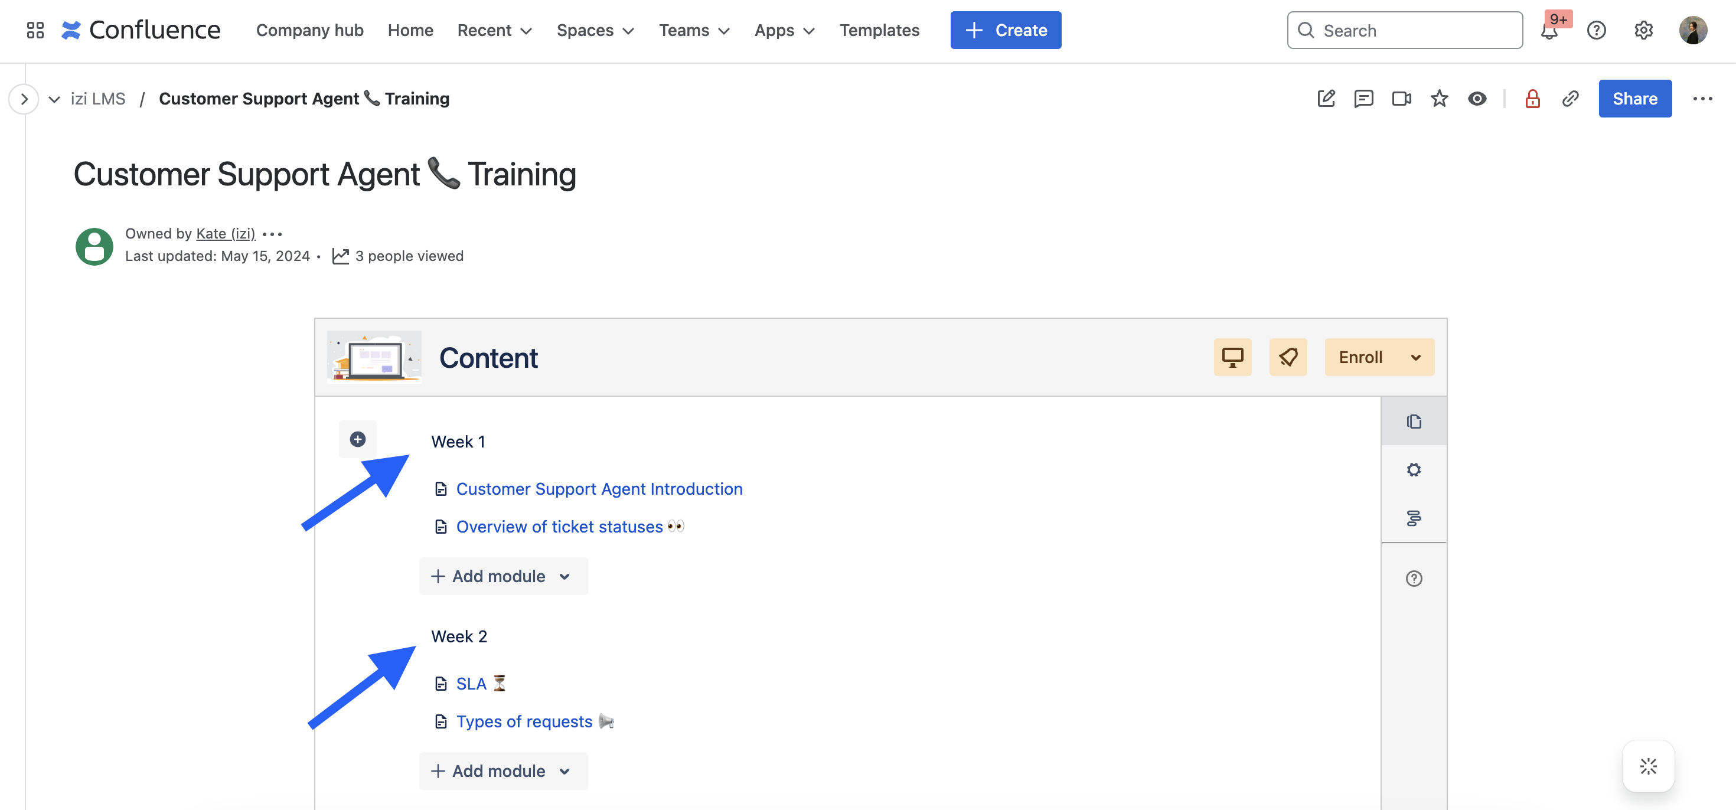The width and height of the screenshot is (1736, 810).
Task: Expand Add module dropdown under Week 1
Action: (502, 576)
